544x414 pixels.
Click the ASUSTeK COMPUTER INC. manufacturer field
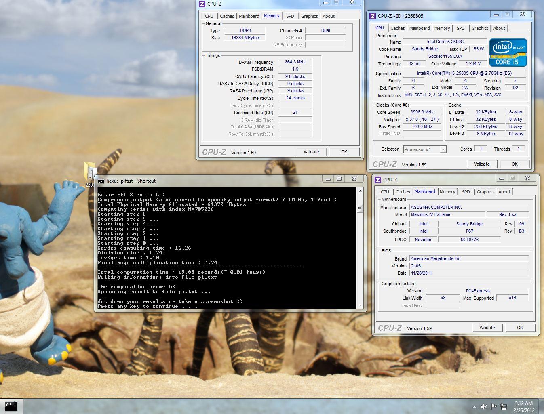[x=469, y=207]
